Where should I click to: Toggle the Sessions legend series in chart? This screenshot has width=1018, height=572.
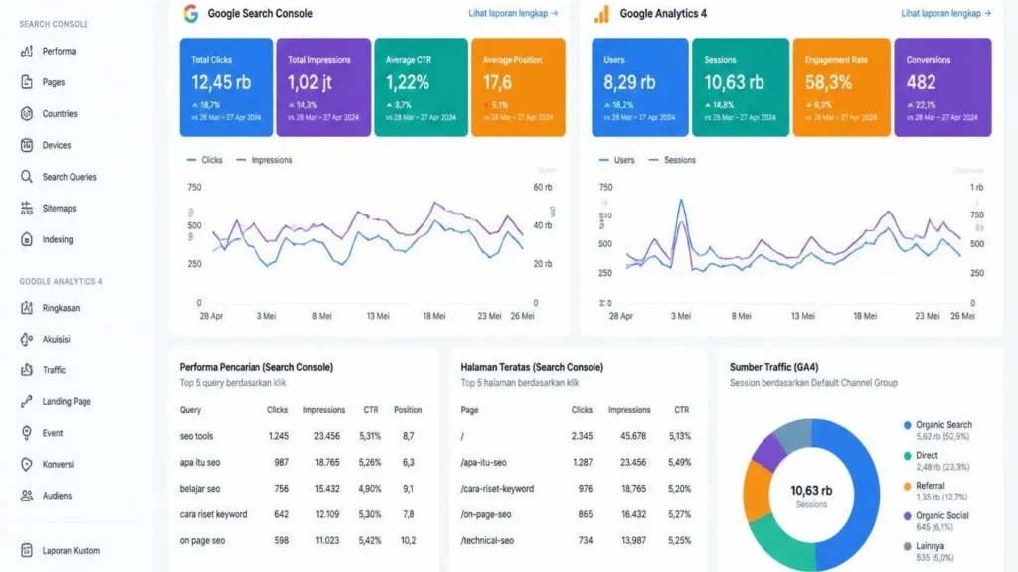(672, 160)
